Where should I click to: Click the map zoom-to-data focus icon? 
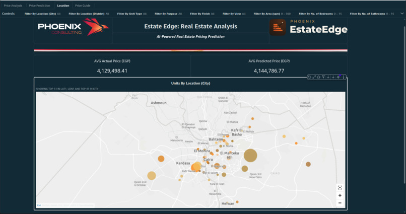tap(340, 188)
